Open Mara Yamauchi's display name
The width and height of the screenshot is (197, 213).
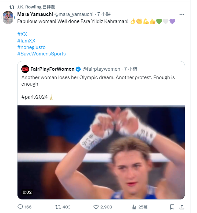click(x=35, y=14)
